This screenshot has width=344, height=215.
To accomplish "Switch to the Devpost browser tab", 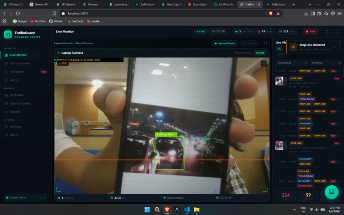I will click(93, 4).
